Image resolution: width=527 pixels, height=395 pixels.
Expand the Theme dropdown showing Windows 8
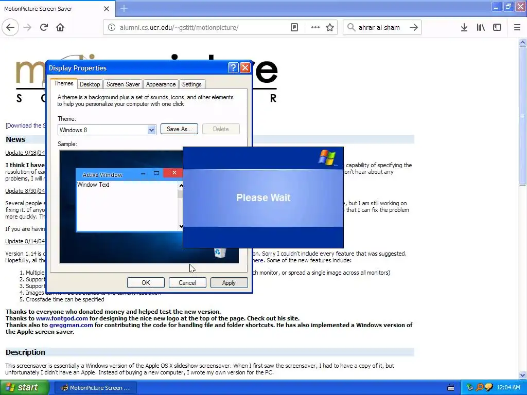coord(151,130)
